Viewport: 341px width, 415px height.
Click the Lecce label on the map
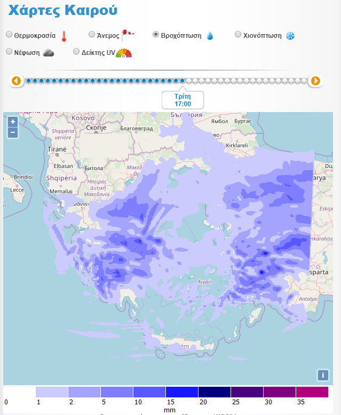click(17, 190)
